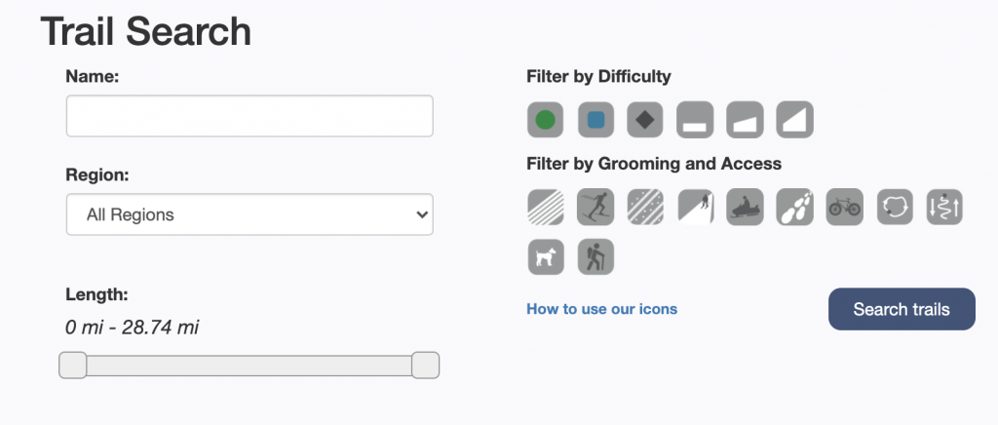The width and height of the screenshot is (998, 425).
Task: Enable the dog-friendly trail filter
Action: (x=546, y=257)
